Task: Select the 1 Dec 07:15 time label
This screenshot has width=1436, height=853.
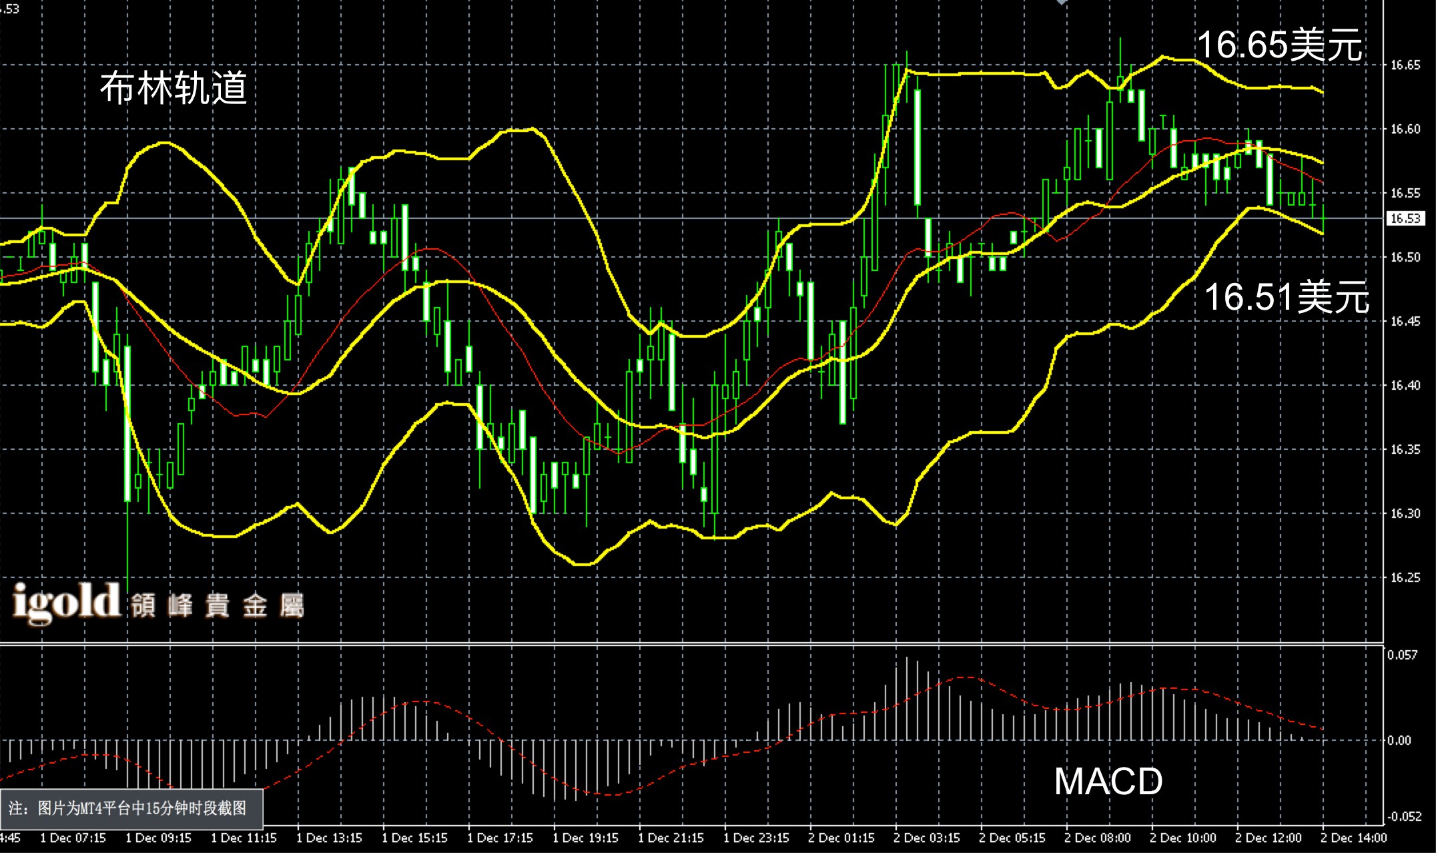Action: tap(73, 838)
